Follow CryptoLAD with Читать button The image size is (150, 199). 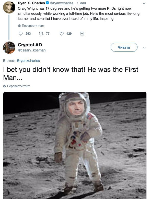click(x=124, y=47)
